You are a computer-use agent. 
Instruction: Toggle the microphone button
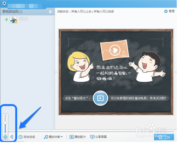[x=5, y=137]
